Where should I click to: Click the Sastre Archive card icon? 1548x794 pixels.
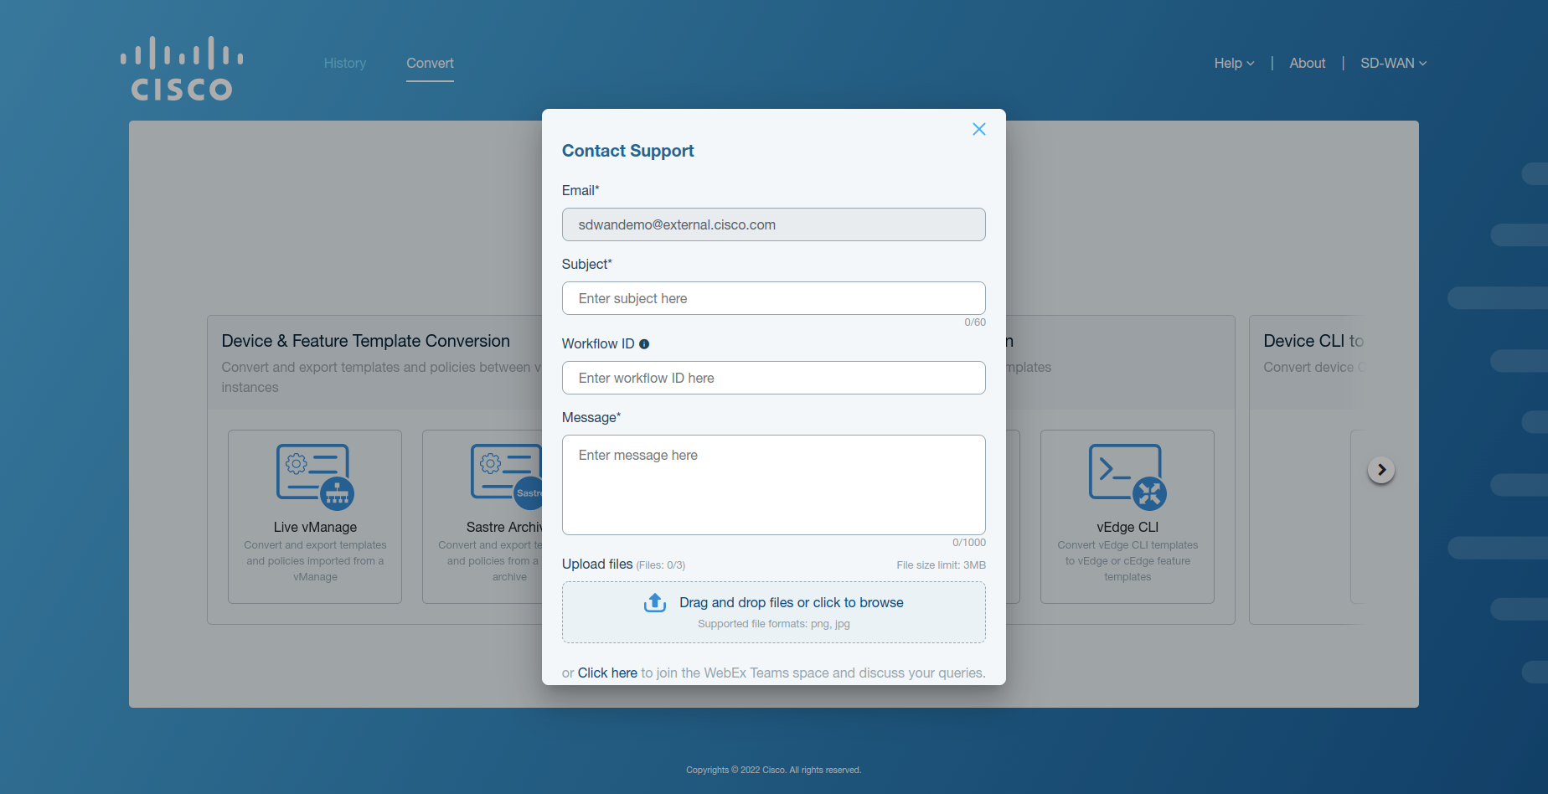(507, 477)
